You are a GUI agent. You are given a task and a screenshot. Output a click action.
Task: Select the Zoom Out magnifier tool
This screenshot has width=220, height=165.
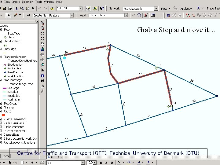pyautogui.click(x=42, y=28)
